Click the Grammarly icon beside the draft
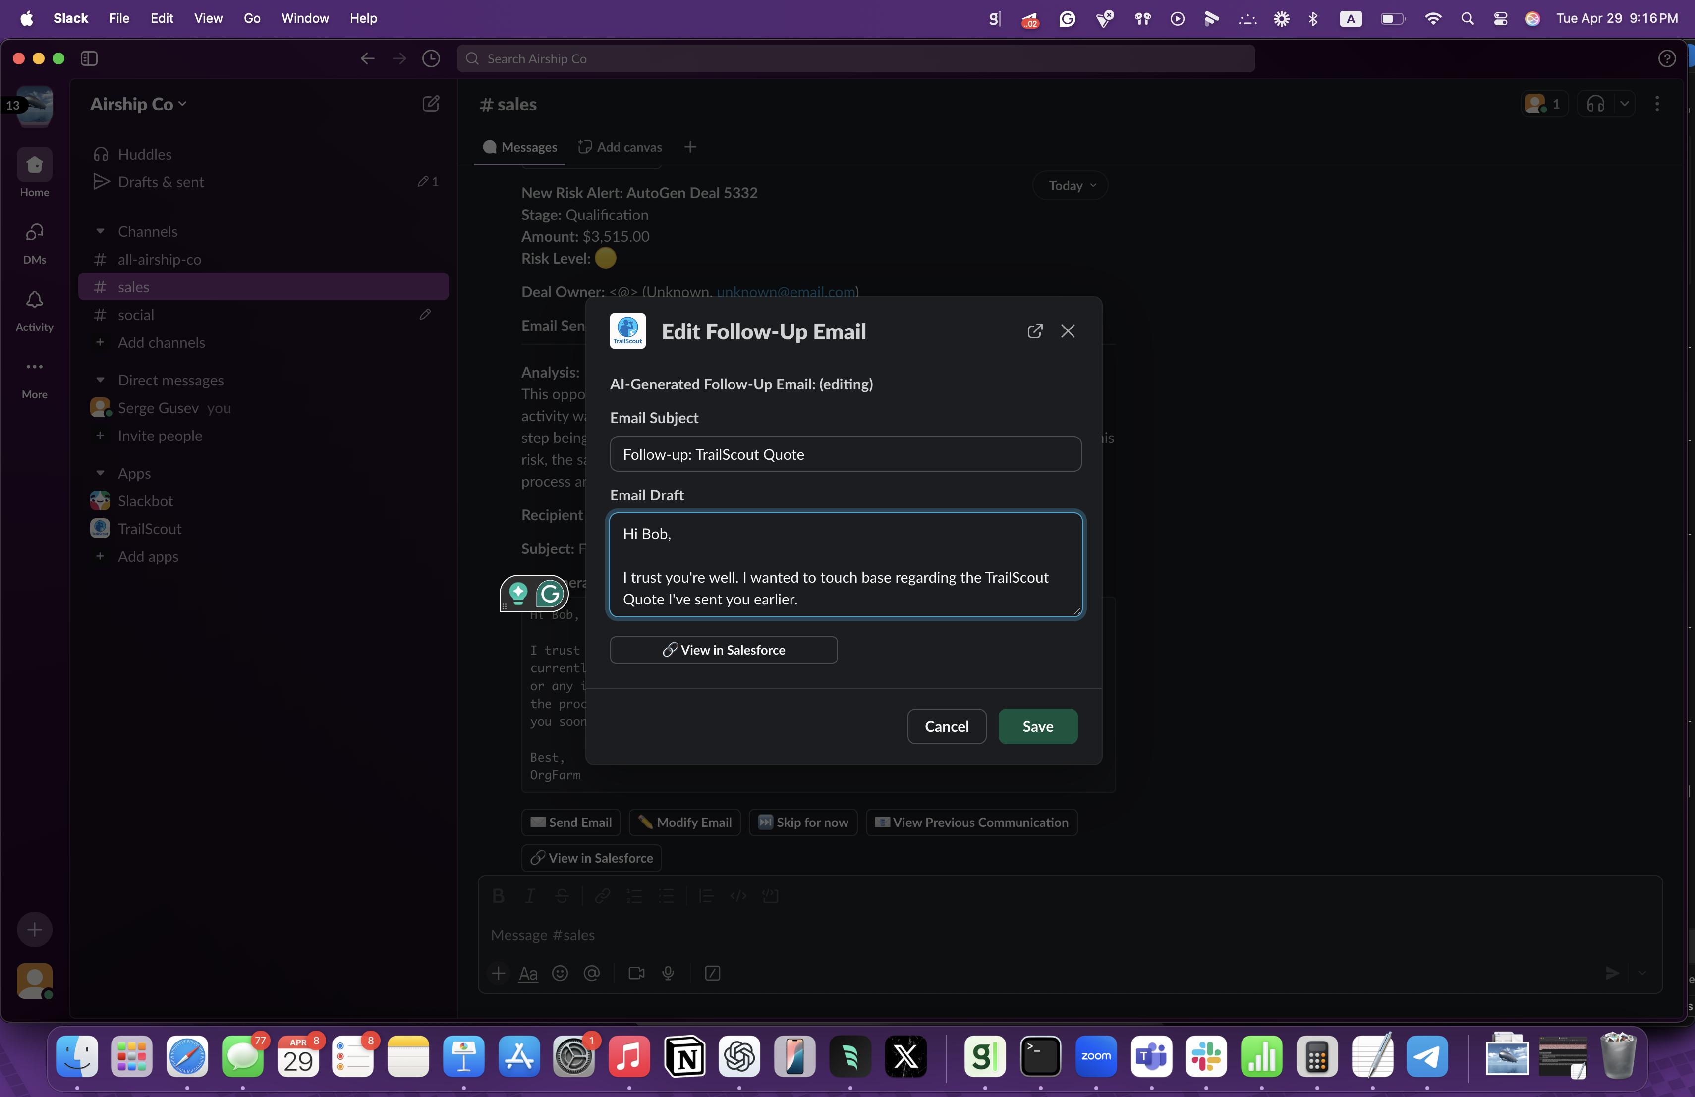Image resolution: width=1695 pixels, height=1097 pixels. click(550, 593)
